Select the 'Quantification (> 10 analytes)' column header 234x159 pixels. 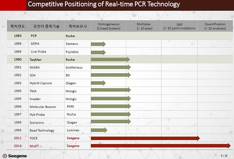pos(215,26)
